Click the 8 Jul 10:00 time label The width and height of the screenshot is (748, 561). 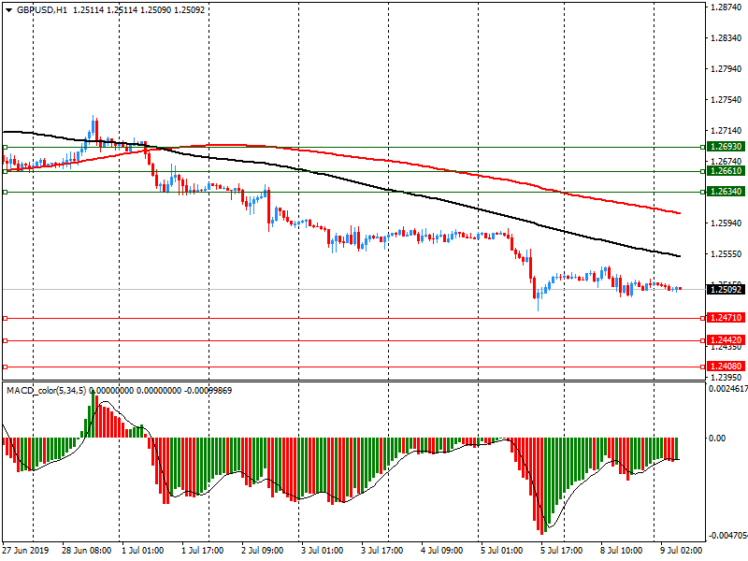621,550
